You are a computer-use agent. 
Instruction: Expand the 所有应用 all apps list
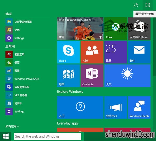[x=12, y=126]
